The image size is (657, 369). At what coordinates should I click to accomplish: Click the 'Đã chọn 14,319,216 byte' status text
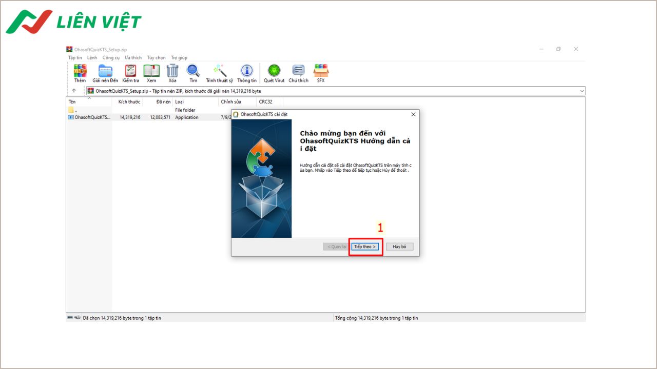click(122, 318)
